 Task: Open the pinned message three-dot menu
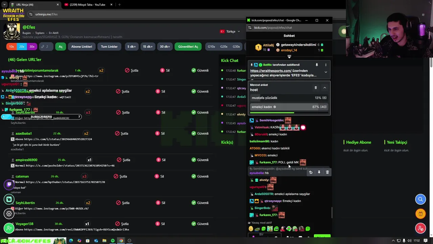[326, 65]
